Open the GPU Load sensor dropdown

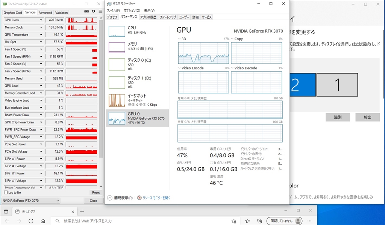(x=41, y=86)
